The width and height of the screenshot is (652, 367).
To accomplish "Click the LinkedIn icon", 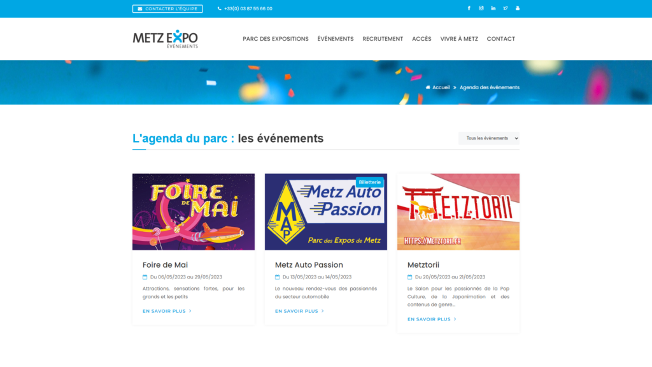I will point(493,8).
